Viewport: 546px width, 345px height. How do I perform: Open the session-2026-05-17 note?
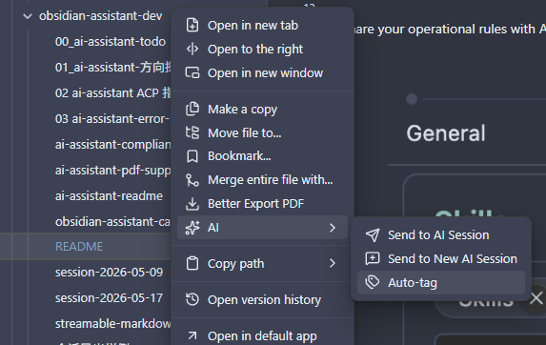109,298
